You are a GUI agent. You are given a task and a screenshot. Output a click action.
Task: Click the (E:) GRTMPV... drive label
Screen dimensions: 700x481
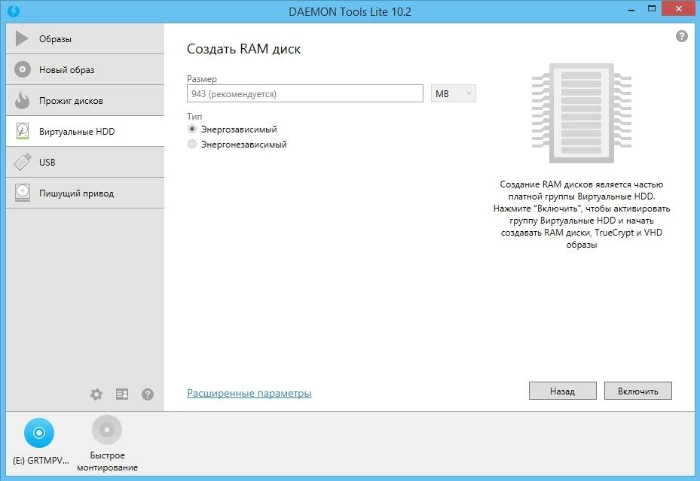click(x=41, y=461)
